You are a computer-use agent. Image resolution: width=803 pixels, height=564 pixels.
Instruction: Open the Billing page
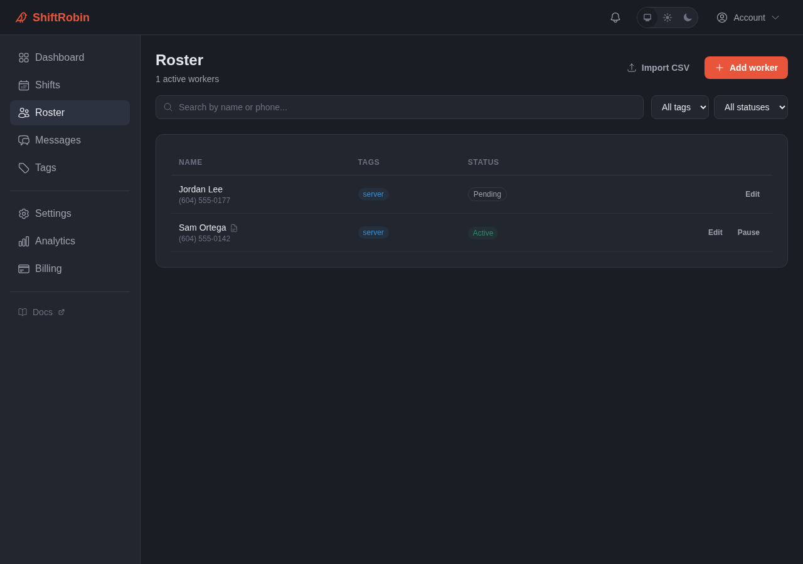coord(70,269)
